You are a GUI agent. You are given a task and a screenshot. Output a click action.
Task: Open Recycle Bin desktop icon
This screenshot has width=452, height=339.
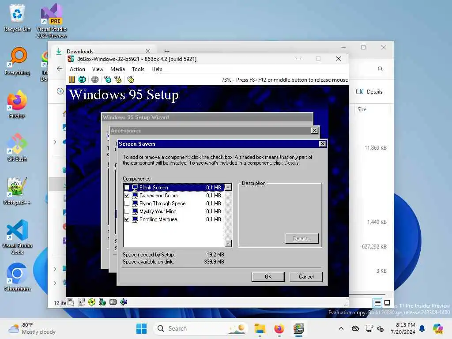[17, 18]
